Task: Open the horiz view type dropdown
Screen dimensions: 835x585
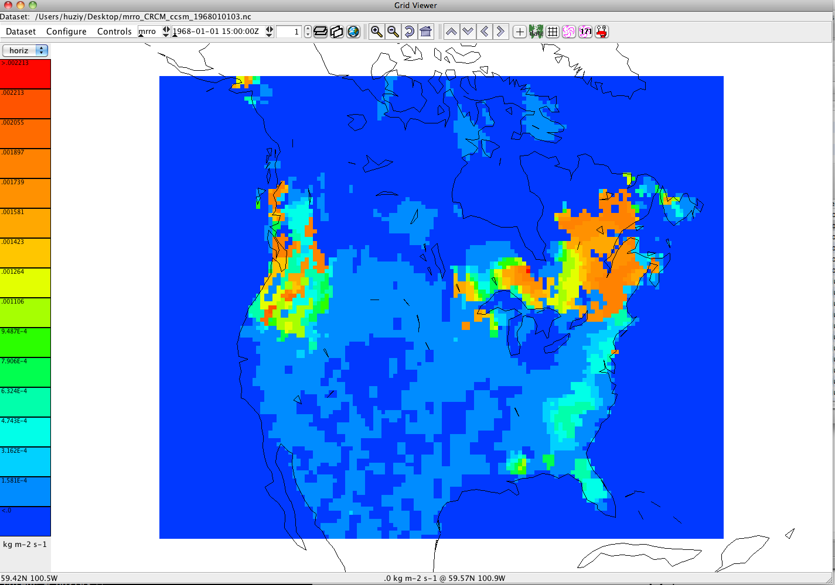Action: coord(25,50)
